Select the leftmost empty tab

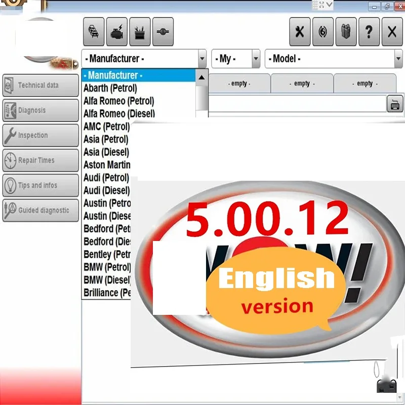point(239,84)
